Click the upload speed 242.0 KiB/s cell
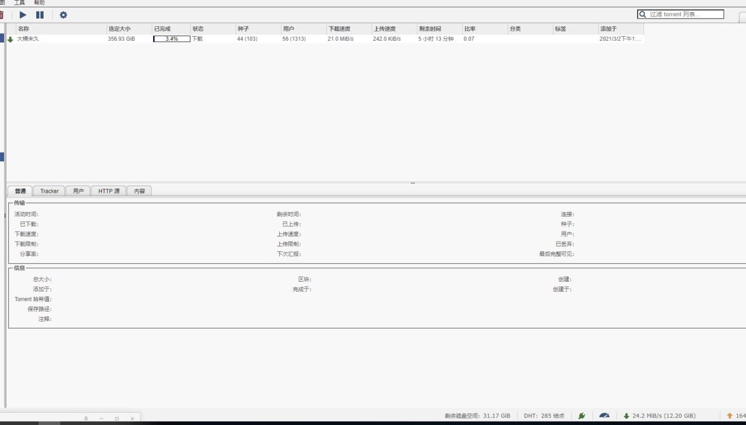This screenshot has height=425, width=746. pyautogui.click(x=387, y=39)
